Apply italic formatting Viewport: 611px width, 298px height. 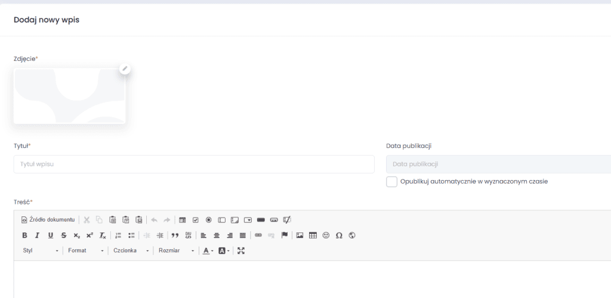coord(37,235)
